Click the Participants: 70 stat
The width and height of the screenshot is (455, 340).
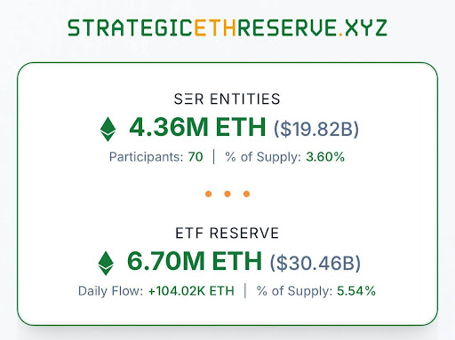coord(156,157)
